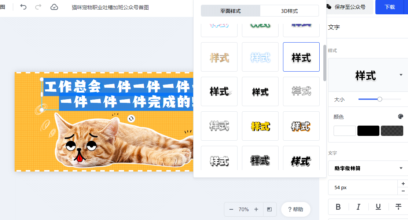
Task: Open the color palette icon next to 颜色
Action: pos(400,116)
